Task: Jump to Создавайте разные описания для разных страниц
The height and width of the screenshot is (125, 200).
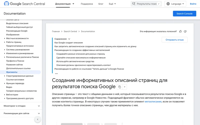Action: [x=80, y=54]
